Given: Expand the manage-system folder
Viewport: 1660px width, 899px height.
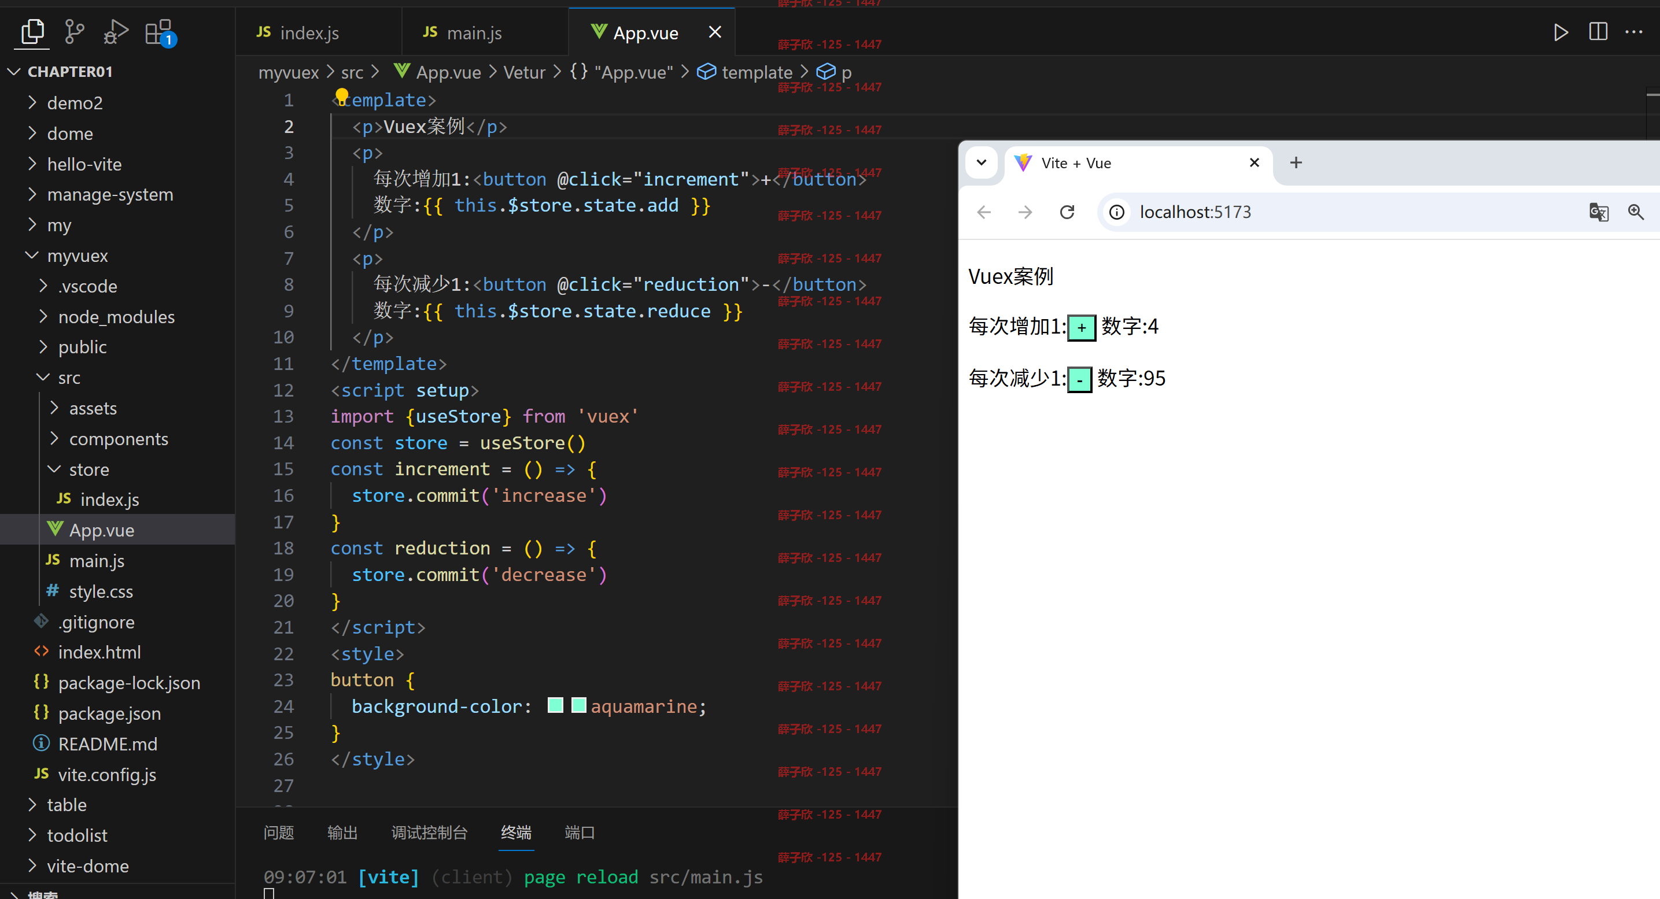Looking at the screenshot, I should pos(32,194).
